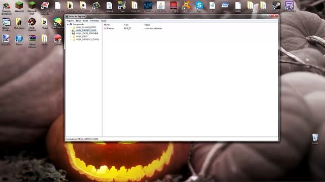The width and height of the screenshot is (325, 182).
Task: Open the Editar menu
Action: (x=78, y=21)
